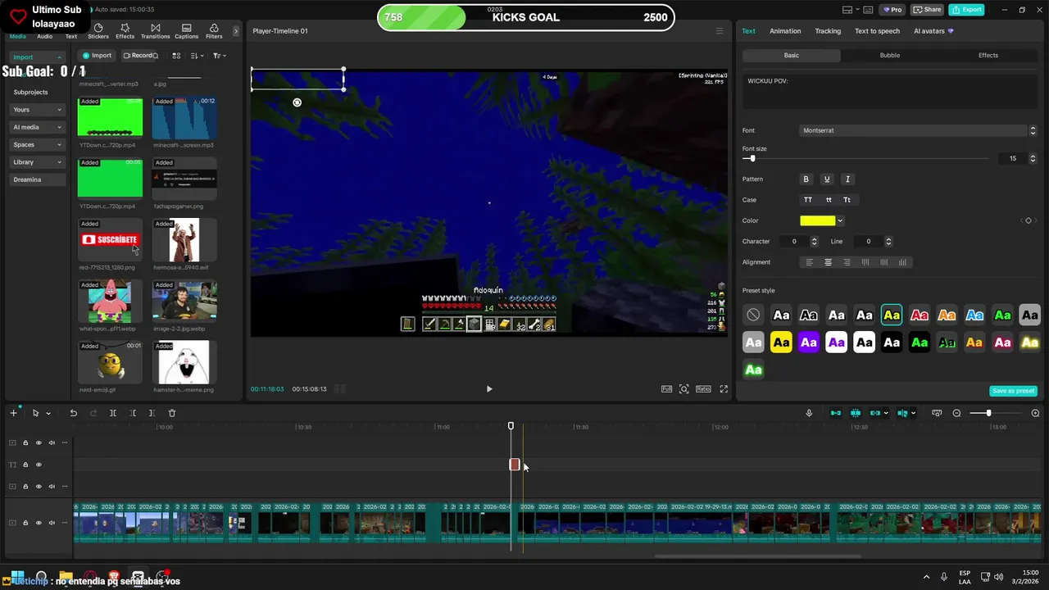The width and height of the screenshot is (1049, 590).
Task: Hide the top overlay track eye icon
Action: pos(39,442)
